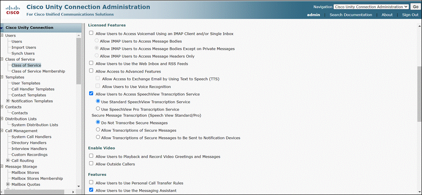Image resolution: width=422 pixels, height=195 pixels.
Task: Open Users page in sidebar
Action: [x=17, y=42]
